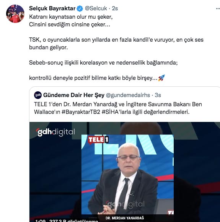
Task: Click the 1:09 video duration label
Action: coord(41,220)
